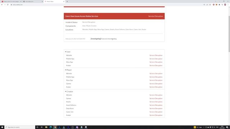Image resolution: width=230 pixels, height=129 pixels.
Task: Open the weather widget in the tray
Action: (x=198, y=127)
